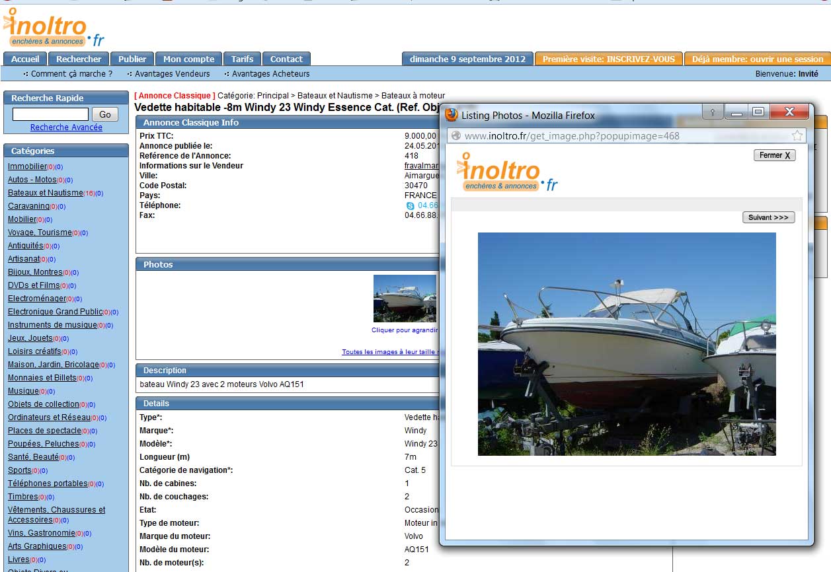This screenshot has width=831, height=572.
Task: Open the Accueil tab
Action: pos(26,59)
